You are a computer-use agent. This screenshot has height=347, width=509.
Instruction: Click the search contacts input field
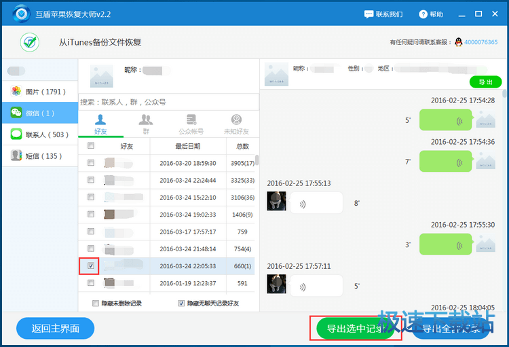169,102
